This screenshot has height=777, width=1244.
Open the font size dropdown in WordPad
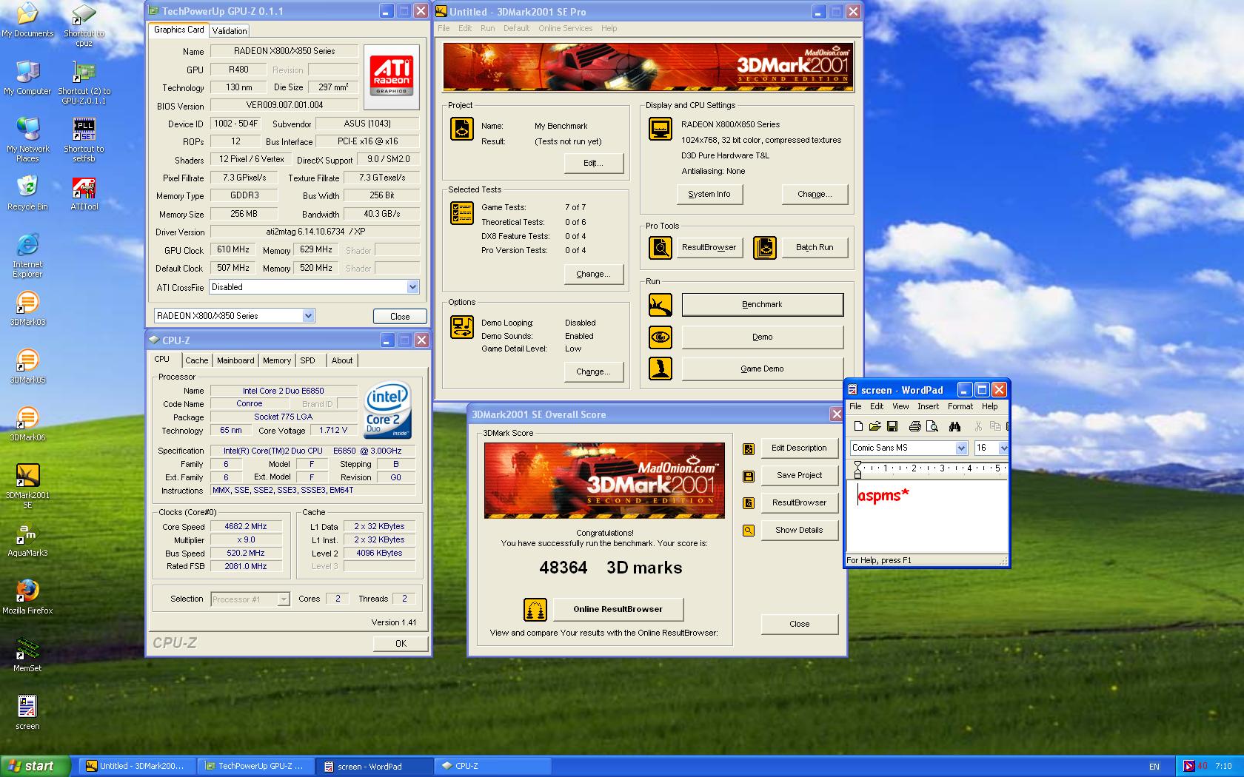pyautogui.click(x=1003, y=448)
